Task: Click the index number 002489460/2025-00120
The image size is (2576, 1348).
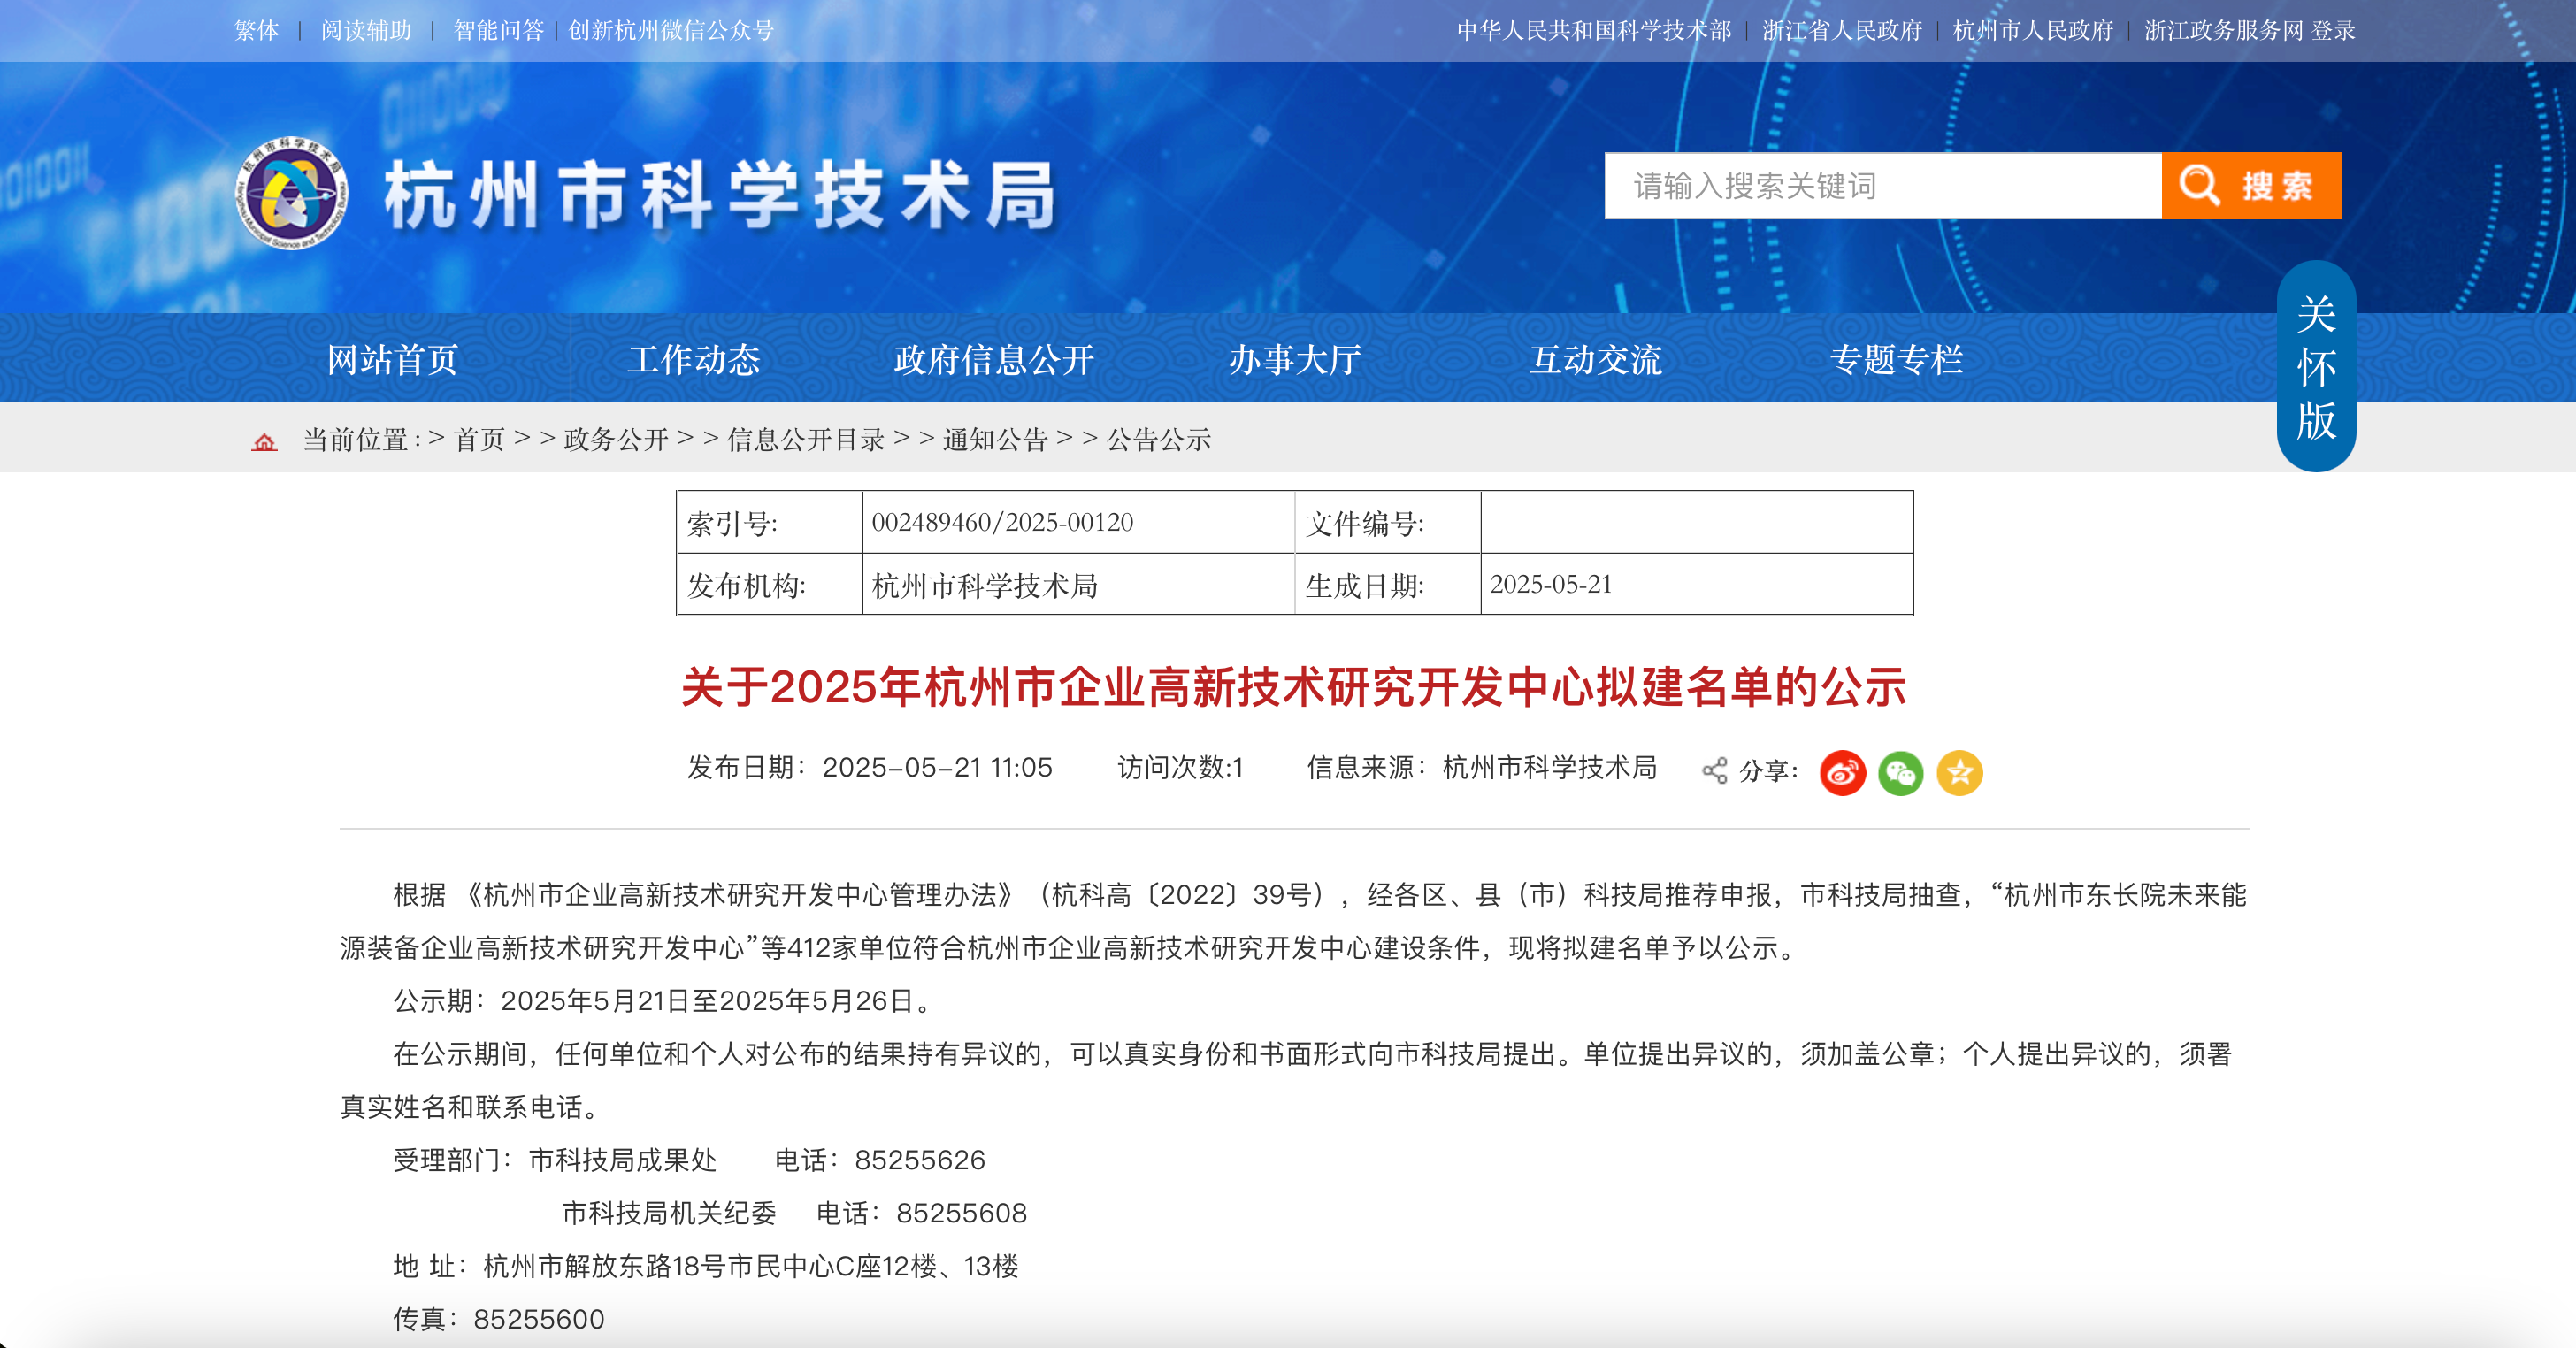Action: point(1002,522)
